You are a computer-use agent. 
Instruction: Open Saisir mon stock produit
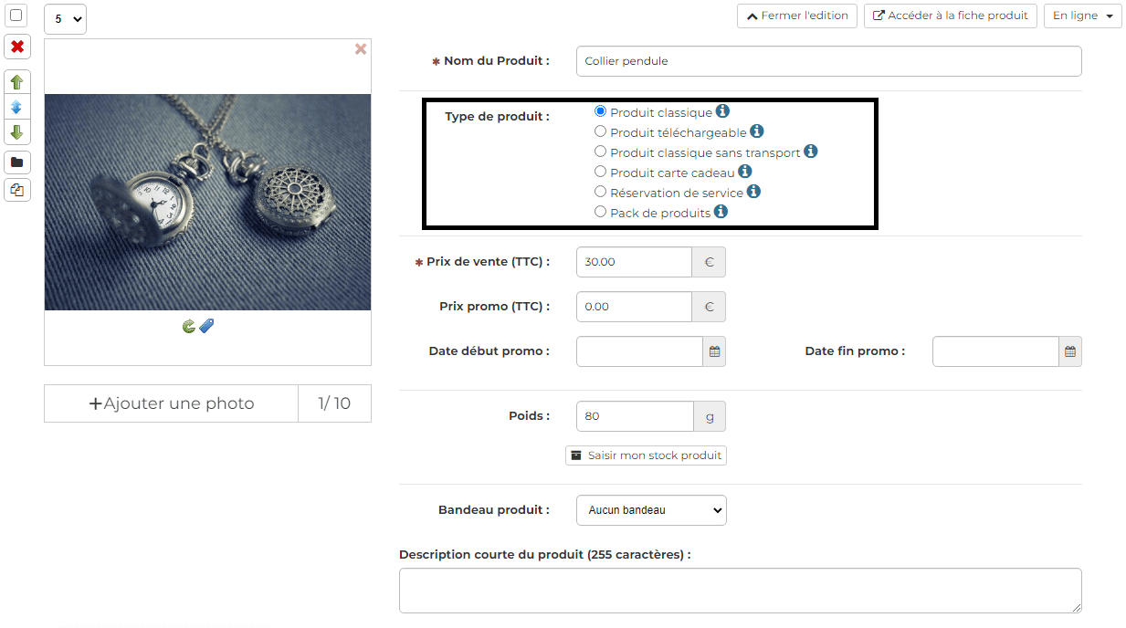click(646, 455)
